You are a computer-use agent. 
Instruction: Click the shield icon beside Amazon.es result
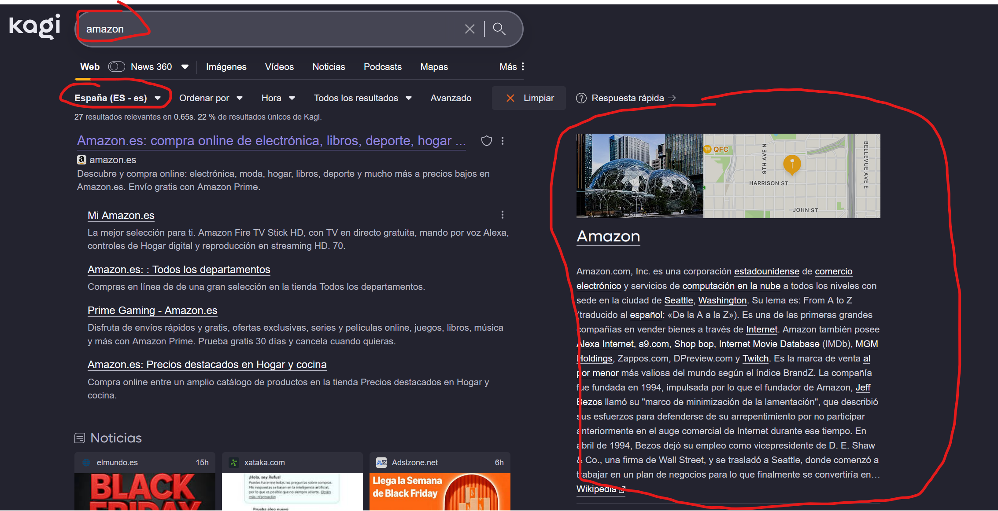pyautogui.click(x=486, y=141)
